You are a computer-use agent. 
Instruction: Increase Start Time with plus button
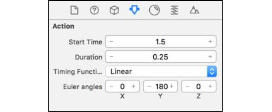(x=210, y=42)
